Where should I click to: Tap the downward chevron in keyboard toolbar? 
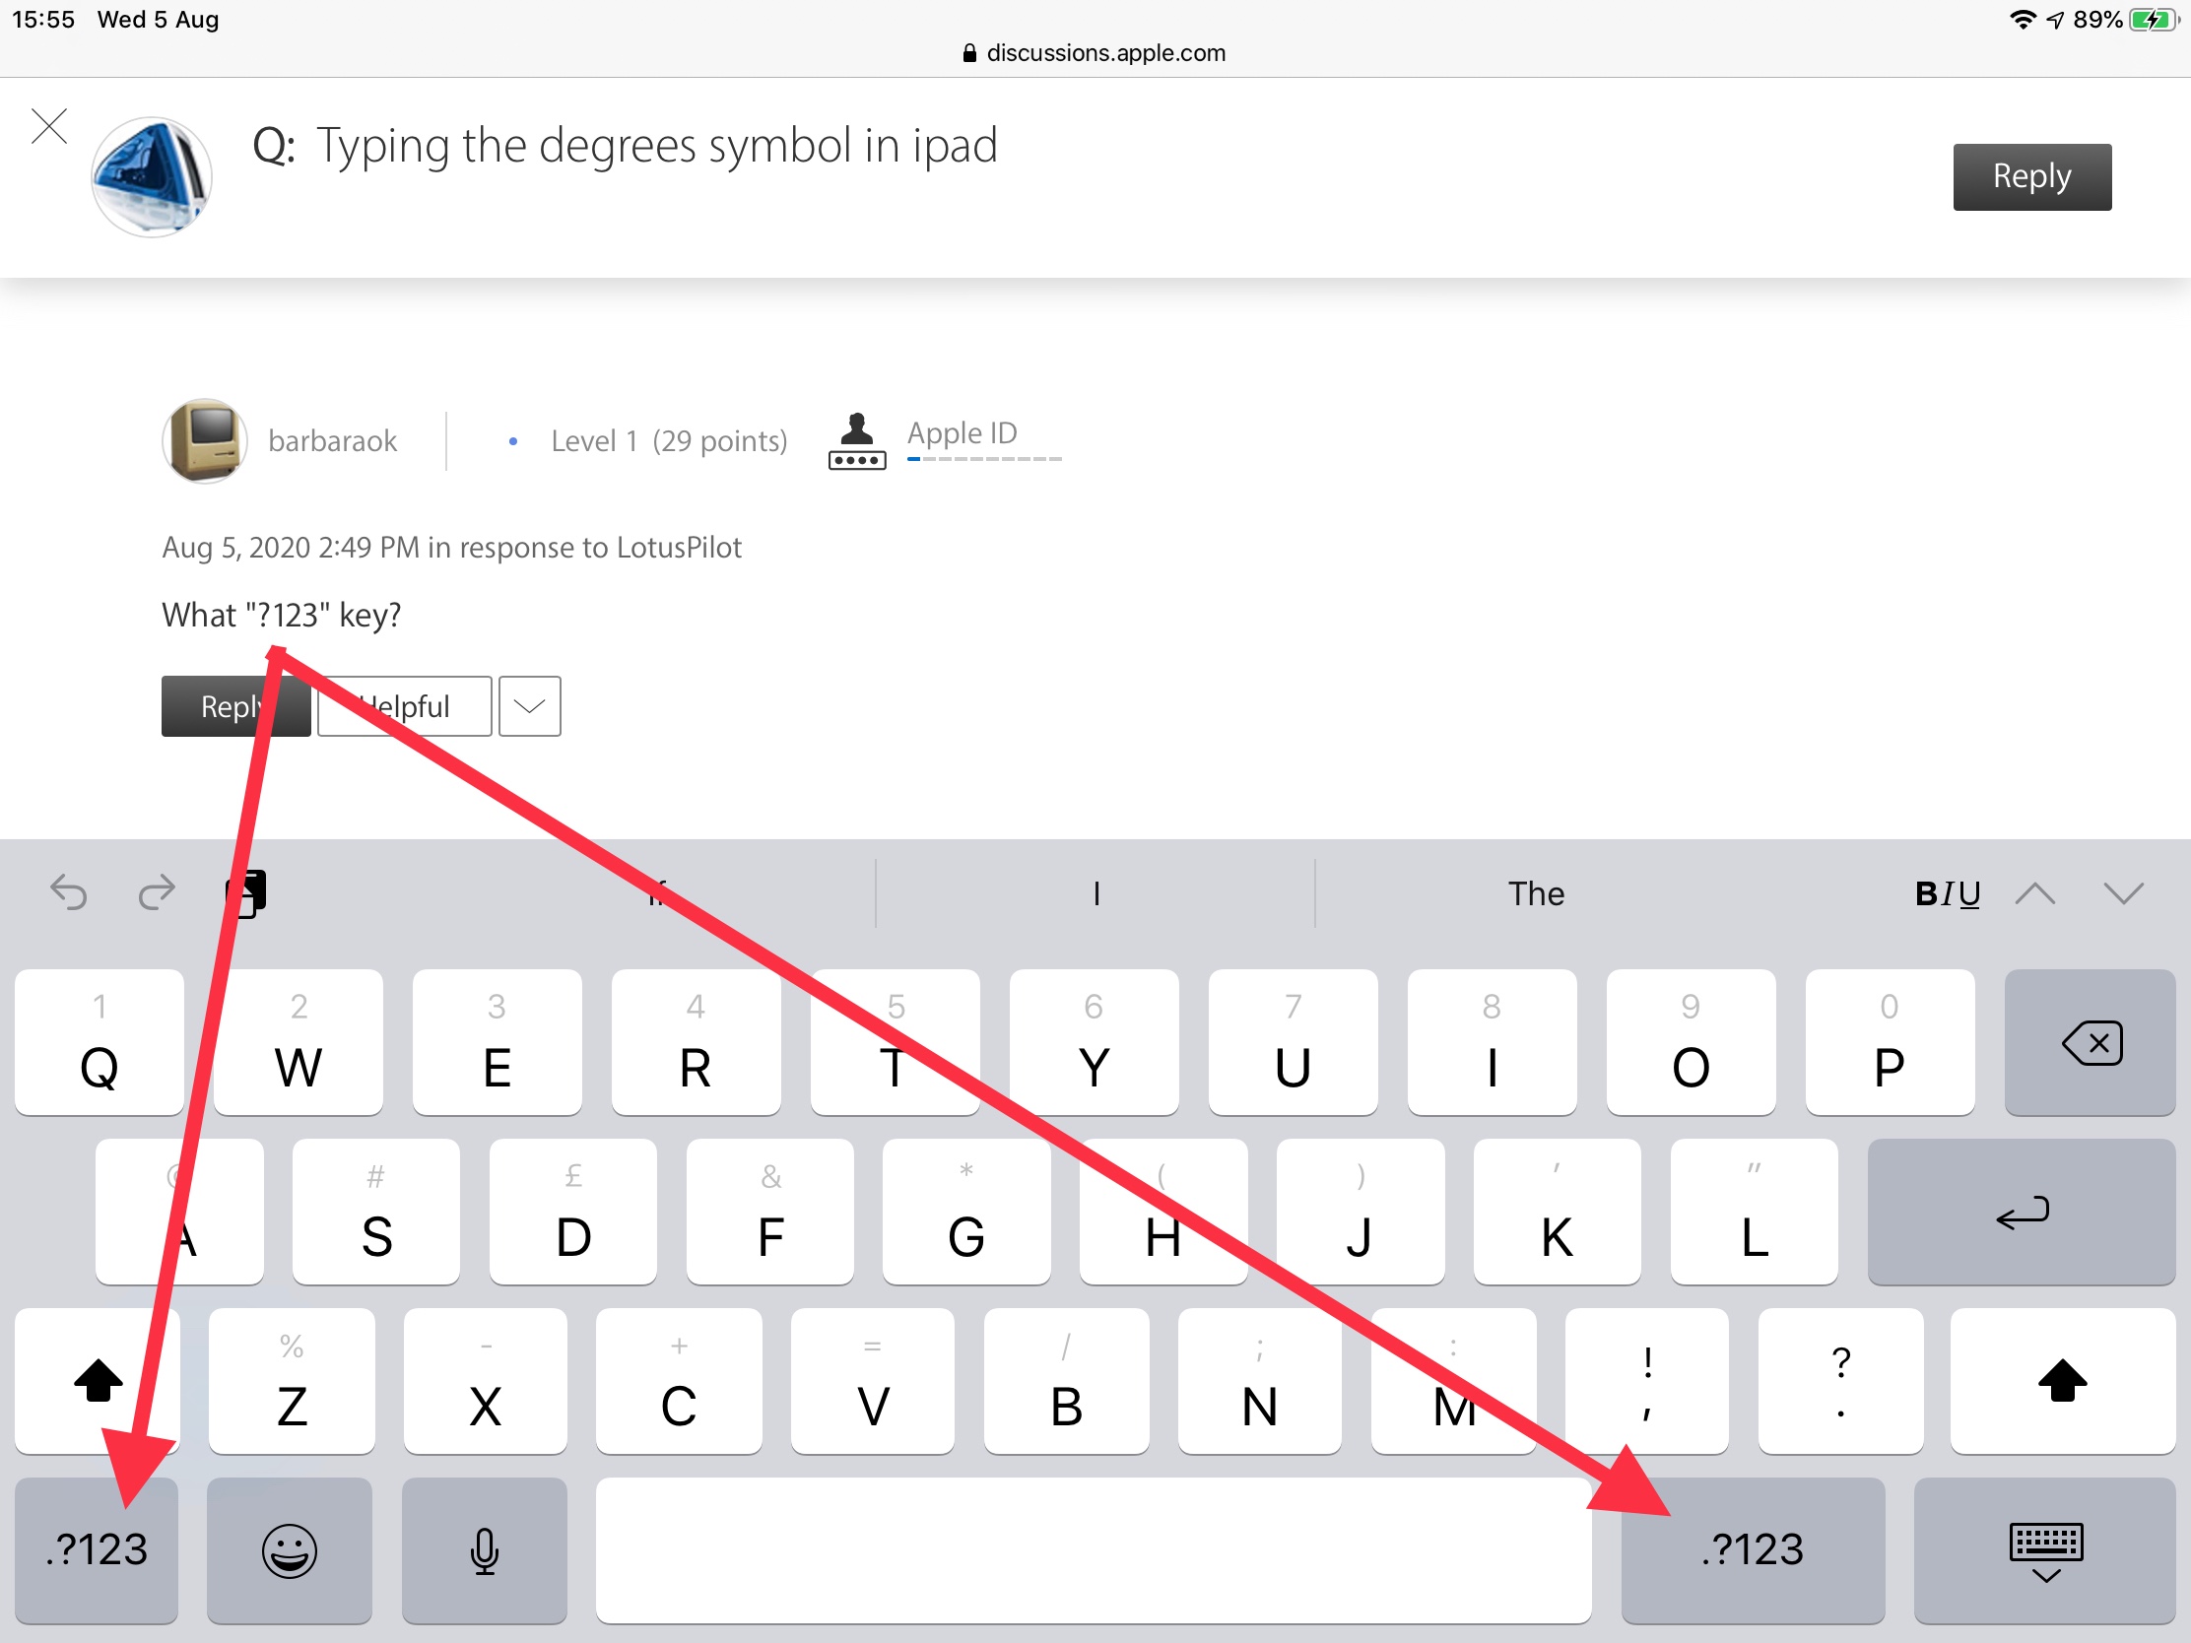tap(2123, 893)
